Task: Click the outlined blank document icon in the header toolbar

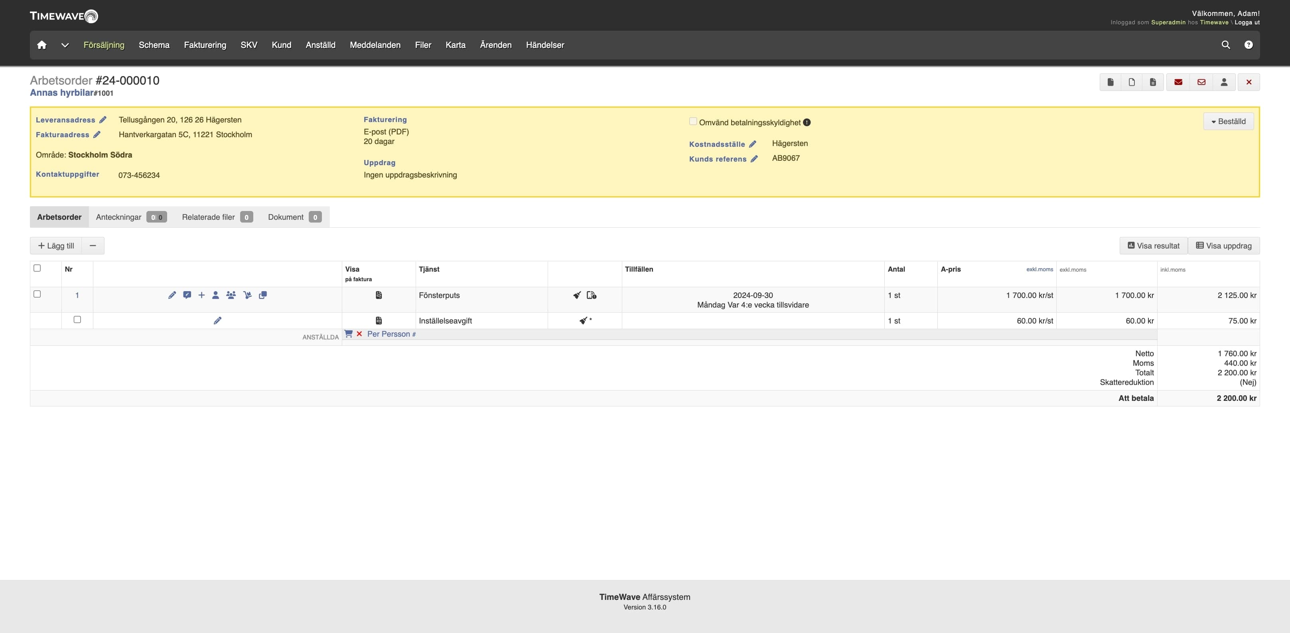Action: (1131, 82)
